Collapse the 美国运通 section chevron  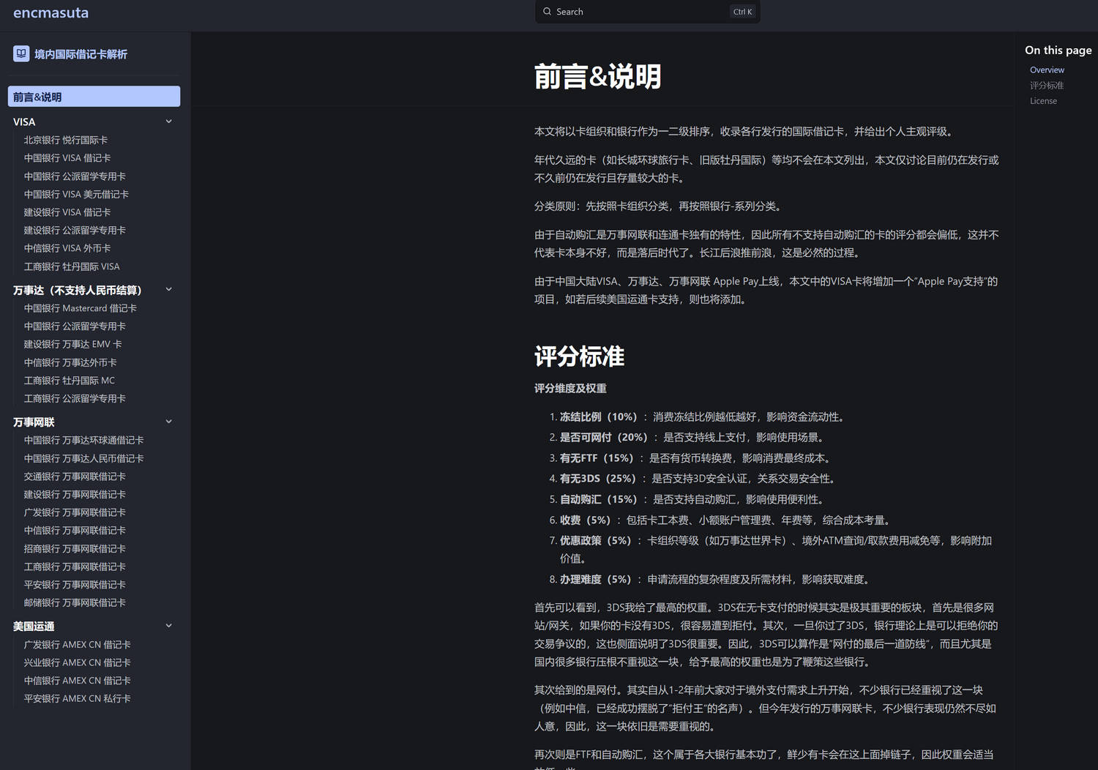coord(168,625)
